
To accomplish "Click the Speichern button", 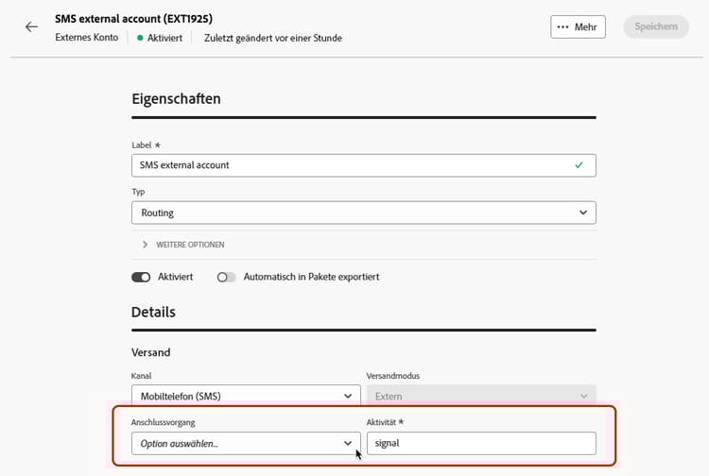I will [656, 26].
